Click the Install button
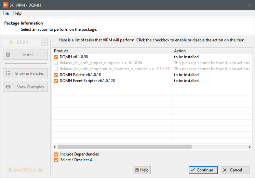This screenshot has height=178, width=255. [25, 55]
